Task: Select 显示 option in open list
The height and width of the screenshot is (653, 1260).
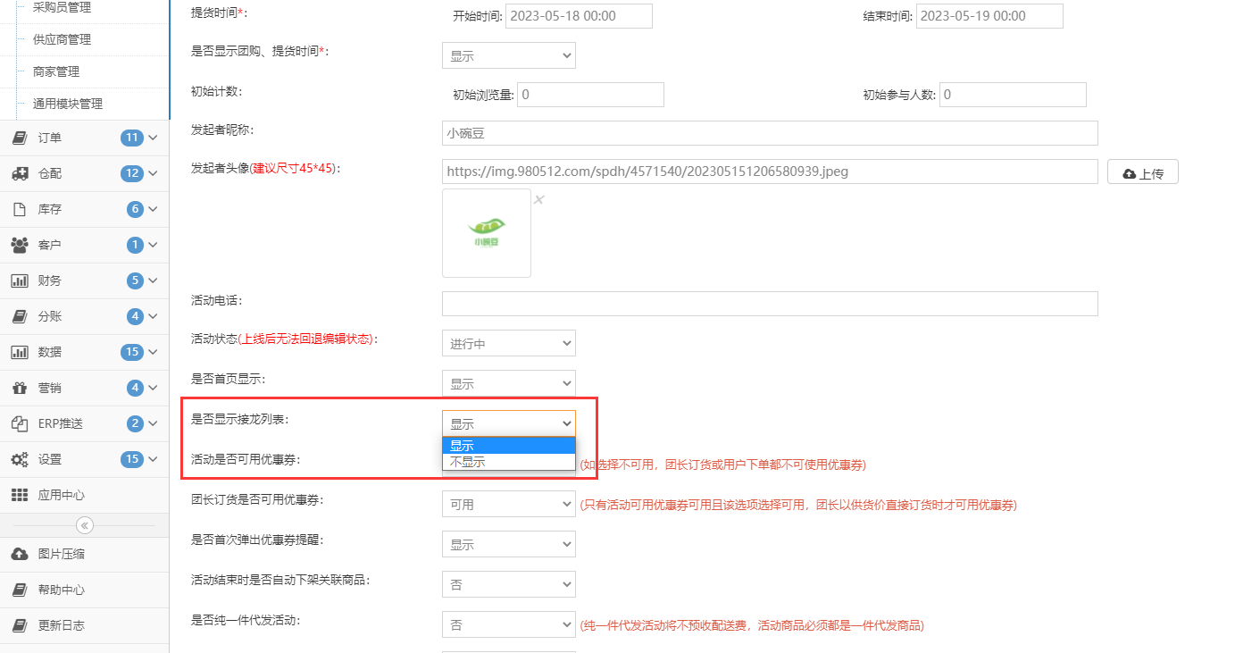Action: (509, 446)
